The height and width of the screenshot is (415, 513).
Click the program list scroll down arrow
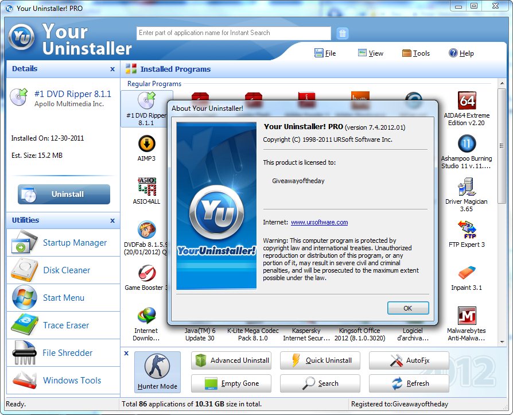[x=502, y=342]
